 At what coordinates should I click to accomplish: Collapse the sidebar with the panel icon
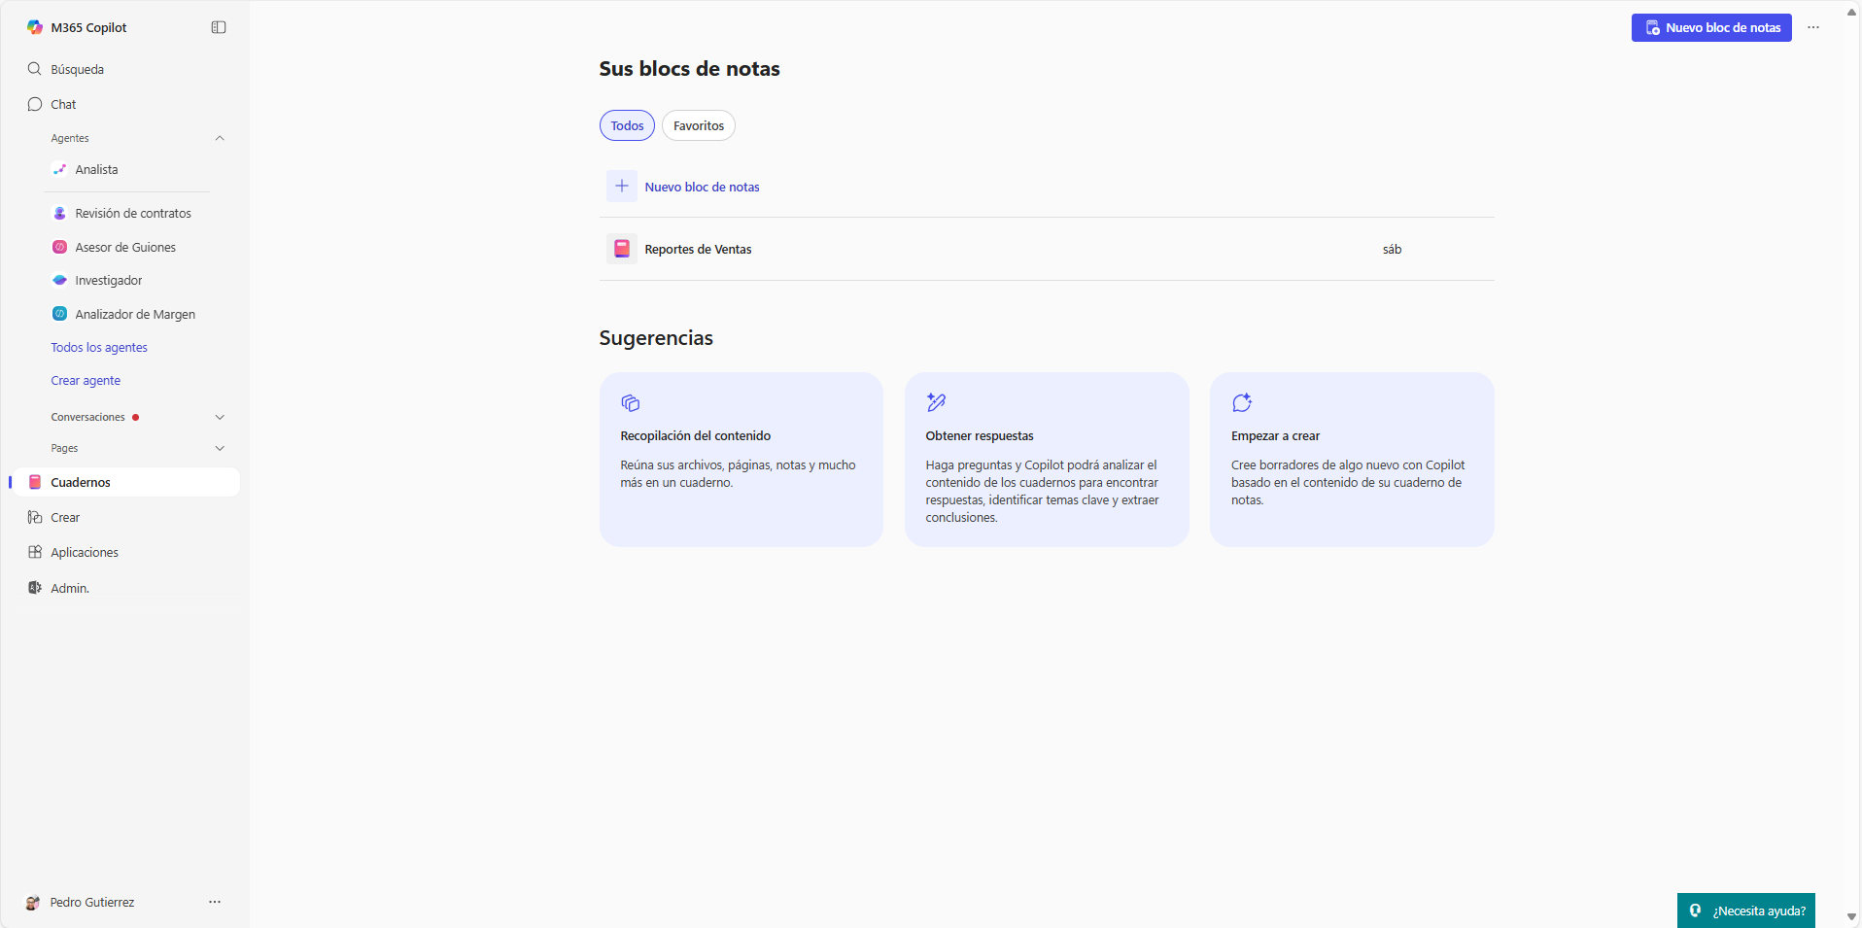218,27
